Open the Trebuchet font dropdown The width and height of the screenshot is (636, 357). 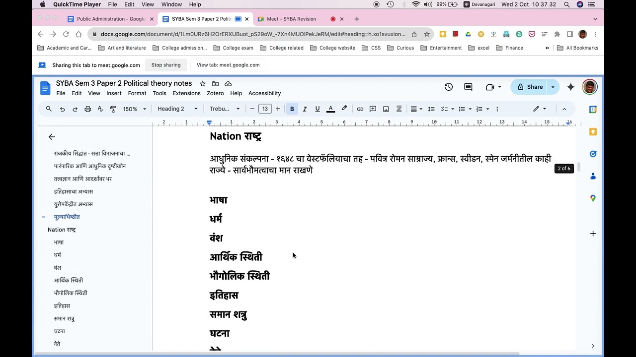[225, 109]
